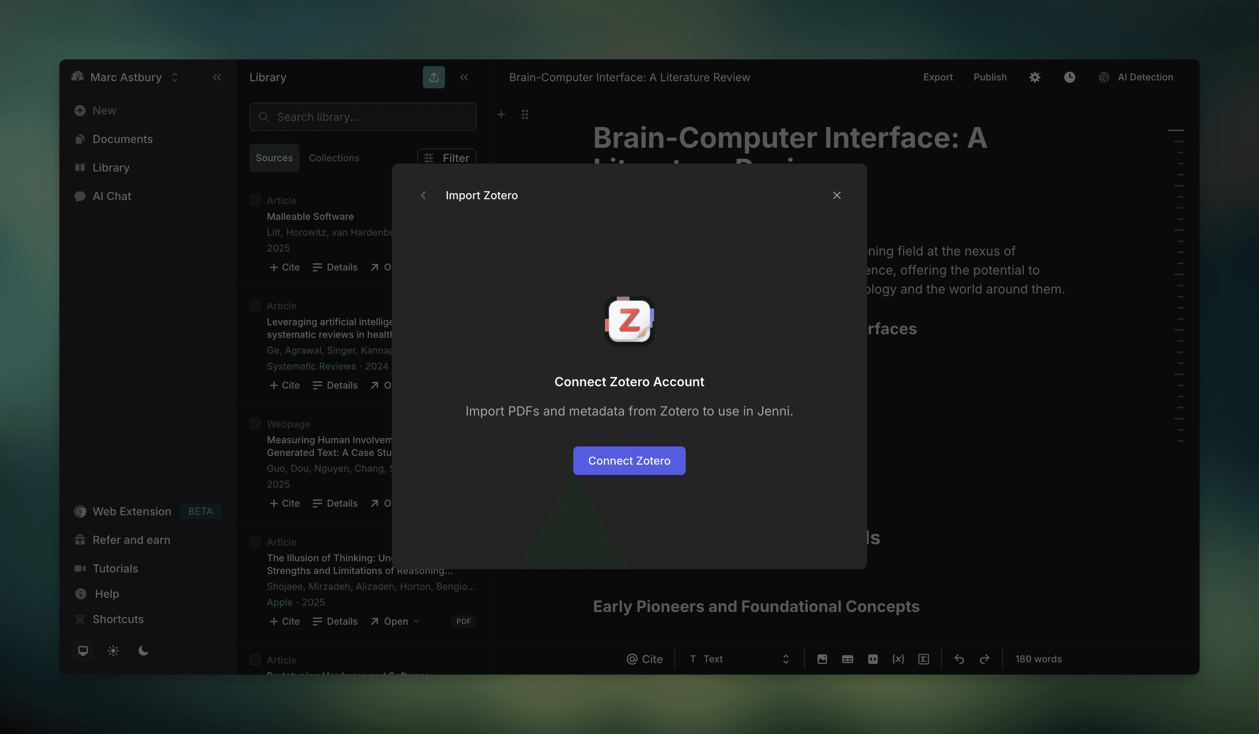Open the Marc Astbury account switcher

coord(125,78)
